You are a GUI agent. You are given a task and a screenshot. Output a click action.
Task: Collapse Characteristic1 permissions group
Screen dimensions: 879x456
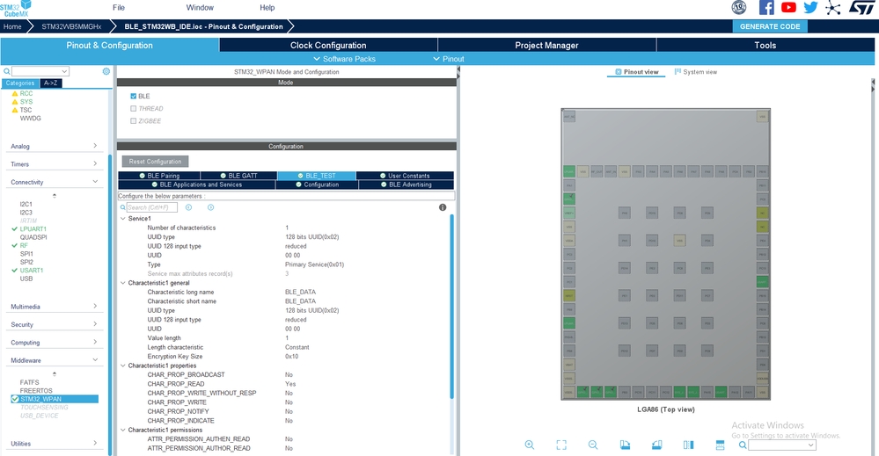click(123, 431)
